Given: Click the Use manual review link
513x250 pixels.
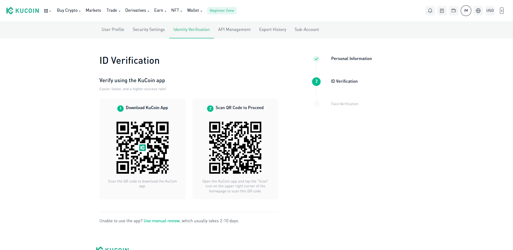Looking at the screenshot, I should point(162,221).
